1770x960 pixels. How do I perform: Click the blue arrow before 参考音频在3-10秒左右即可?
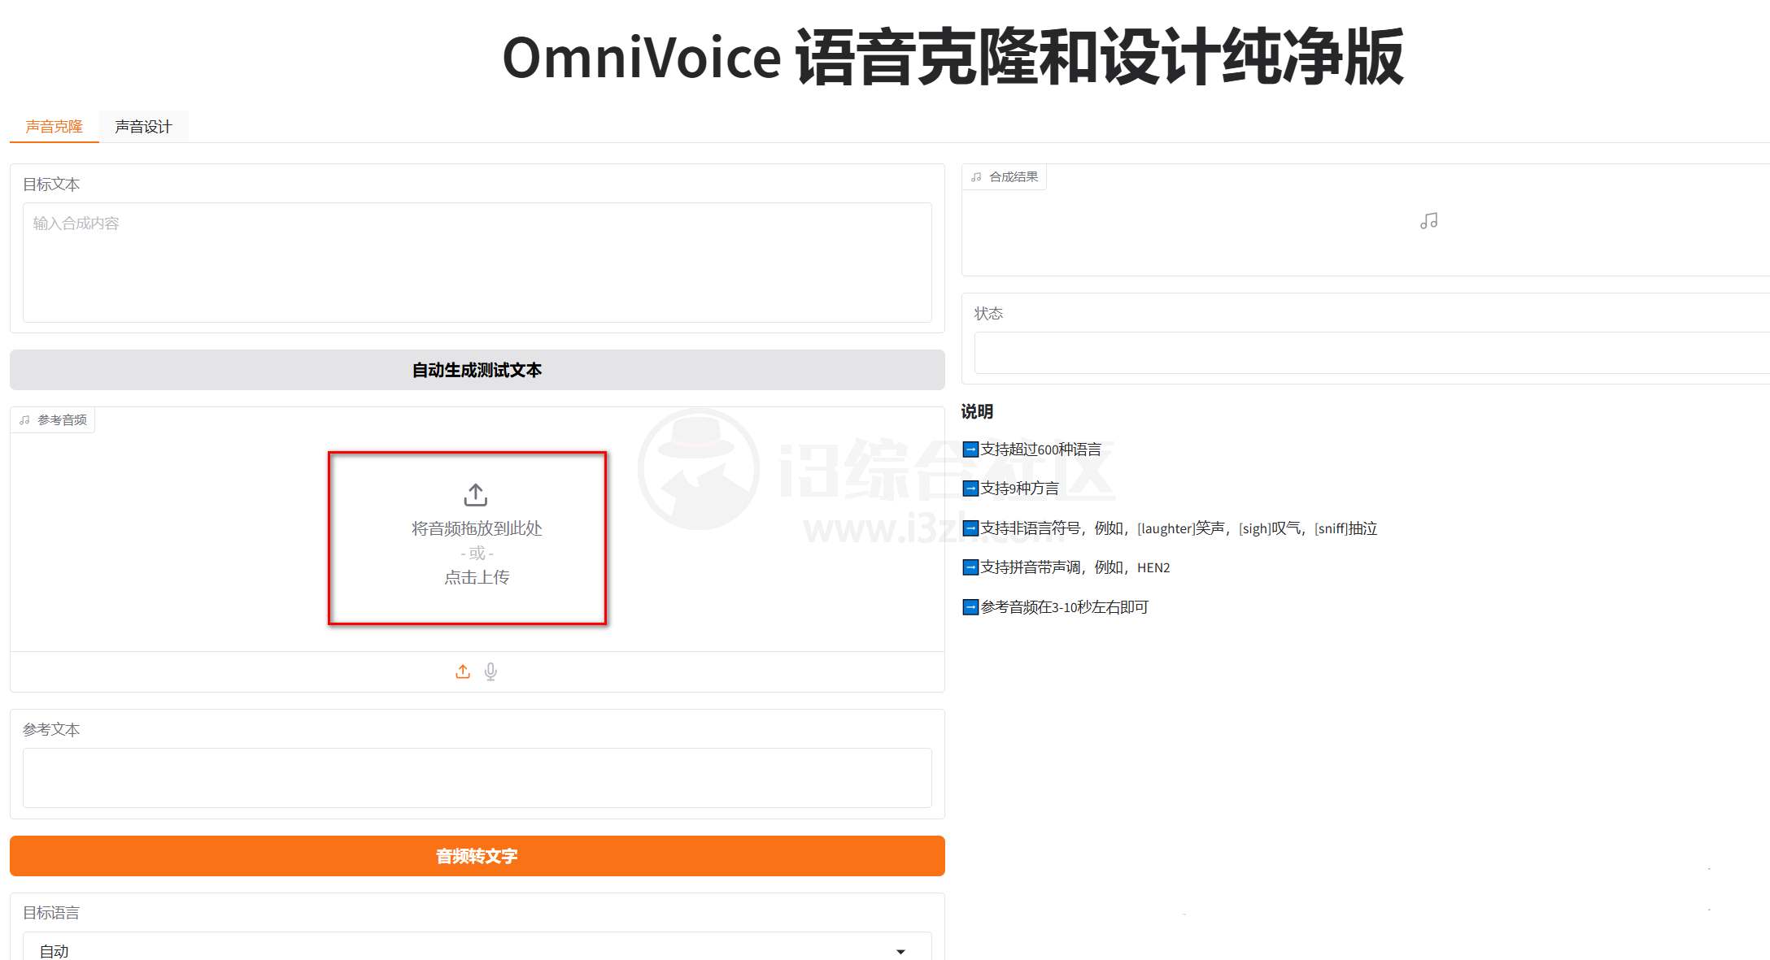[970, 606]
